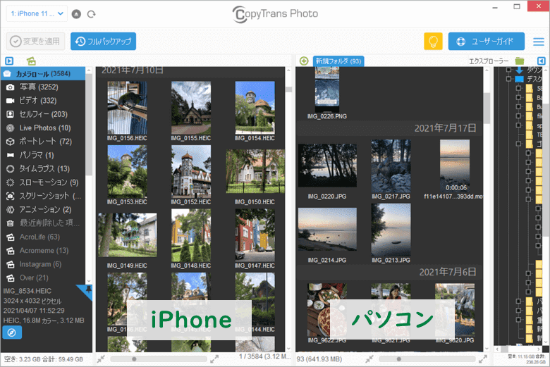The height and width of the screenshot is (367, 550).
Task: Select thumbnail IMG_0147.HEIC
Action: tap(255, 235)
